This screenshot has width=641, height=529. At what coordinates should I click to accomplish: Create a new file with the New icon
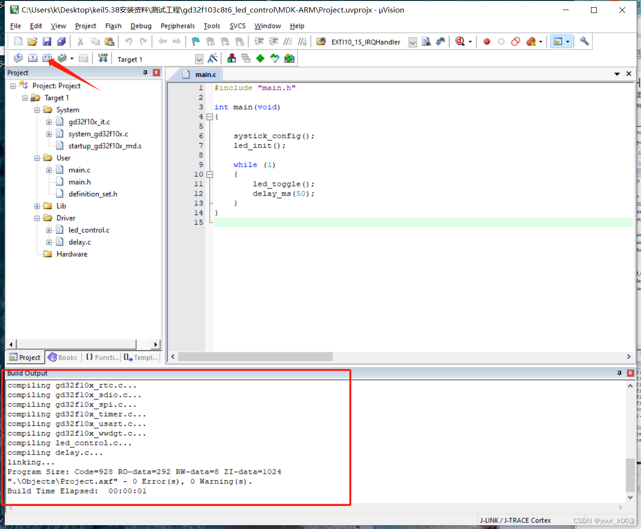[x=18, y=42]
